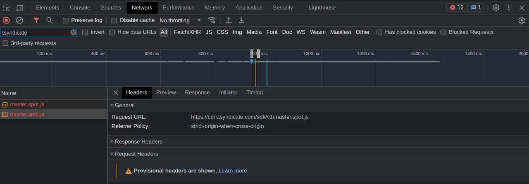Filter requests by Font type
This screenshot has width=529, height=184.
[272, 32]
